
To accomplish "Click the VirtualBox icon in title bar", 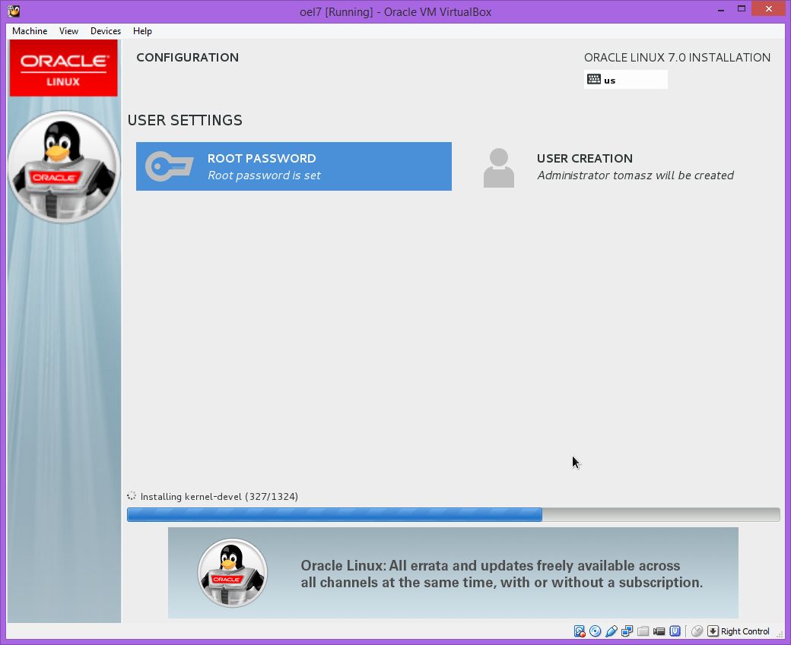I will (x=14, y=11).
